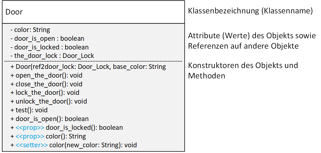Select the door_is_locked : boolean attribute
321x153 pixels.
coord(49,47)
